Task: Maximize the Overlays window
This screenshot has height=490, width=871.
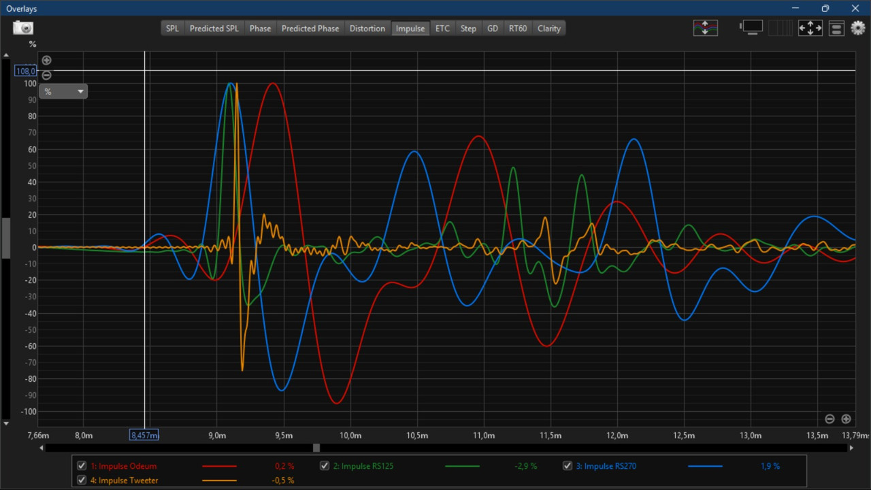Action: click(825, 8)
